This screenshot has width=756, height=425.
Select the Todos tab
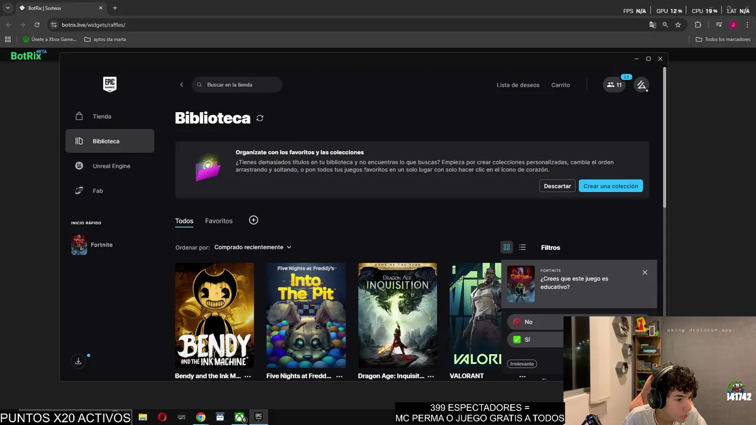click(x=184, y=221)
